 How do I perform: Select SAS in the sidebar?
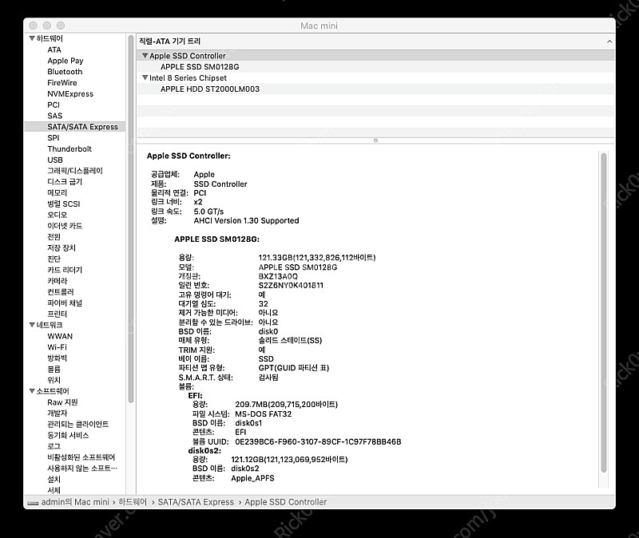click(54, 116)
